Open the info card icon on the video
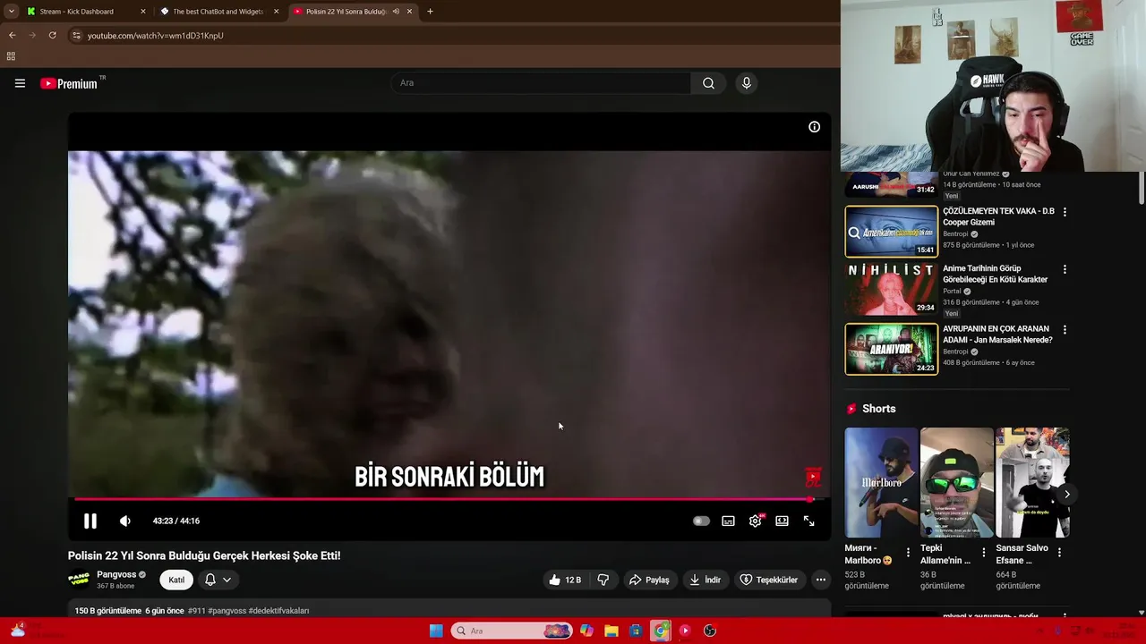The height and width of the screenshot is (644, 1146). coord(815,127)
